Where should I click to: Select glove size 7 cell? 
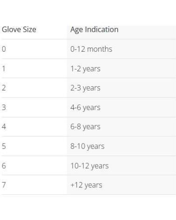click(4, 185)
